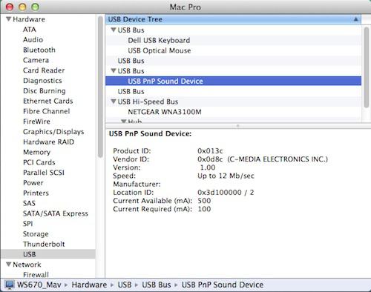
Task: Click USB PnP Sound Device in path bar
Action: tap(223, 285)
